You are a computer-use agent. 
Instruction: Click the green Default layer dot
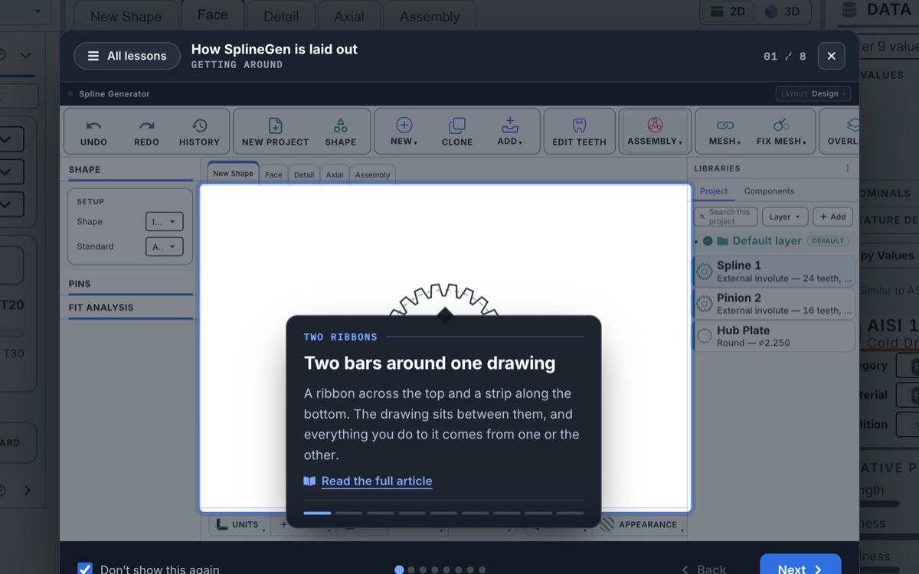click(708, 241)
